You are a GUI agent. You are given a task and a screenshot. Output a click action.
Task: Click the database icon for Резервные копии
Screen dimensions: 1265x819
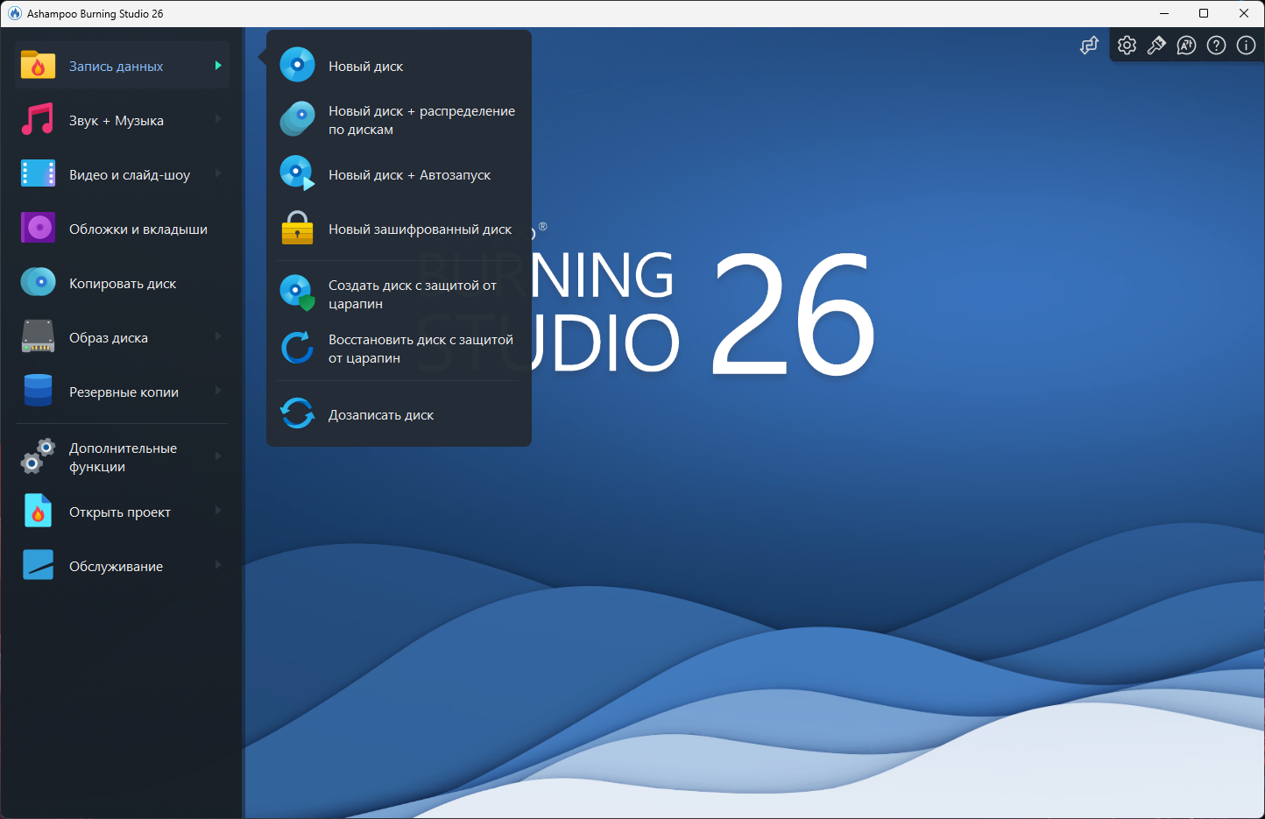[38, 392]
